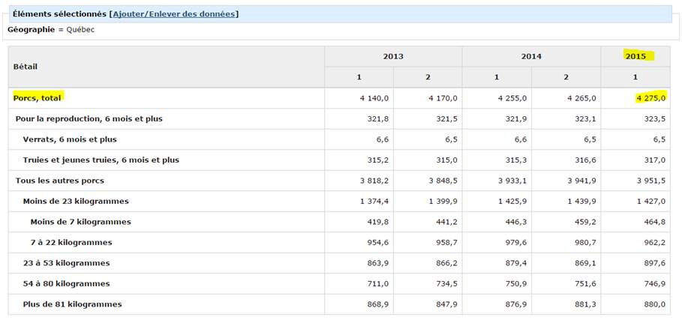Select the 7 à 22 kilogrammes row label
This screenshot has height=320, width=682.
(71, 242)
